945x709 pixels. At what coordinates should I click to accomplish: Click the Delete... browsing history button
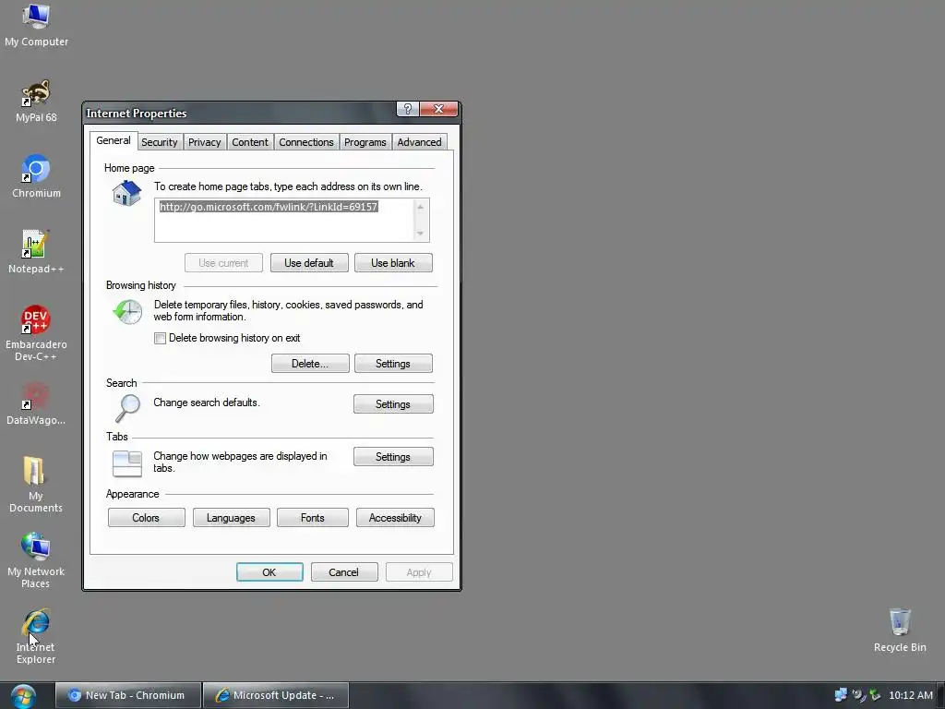pos(310,364)
